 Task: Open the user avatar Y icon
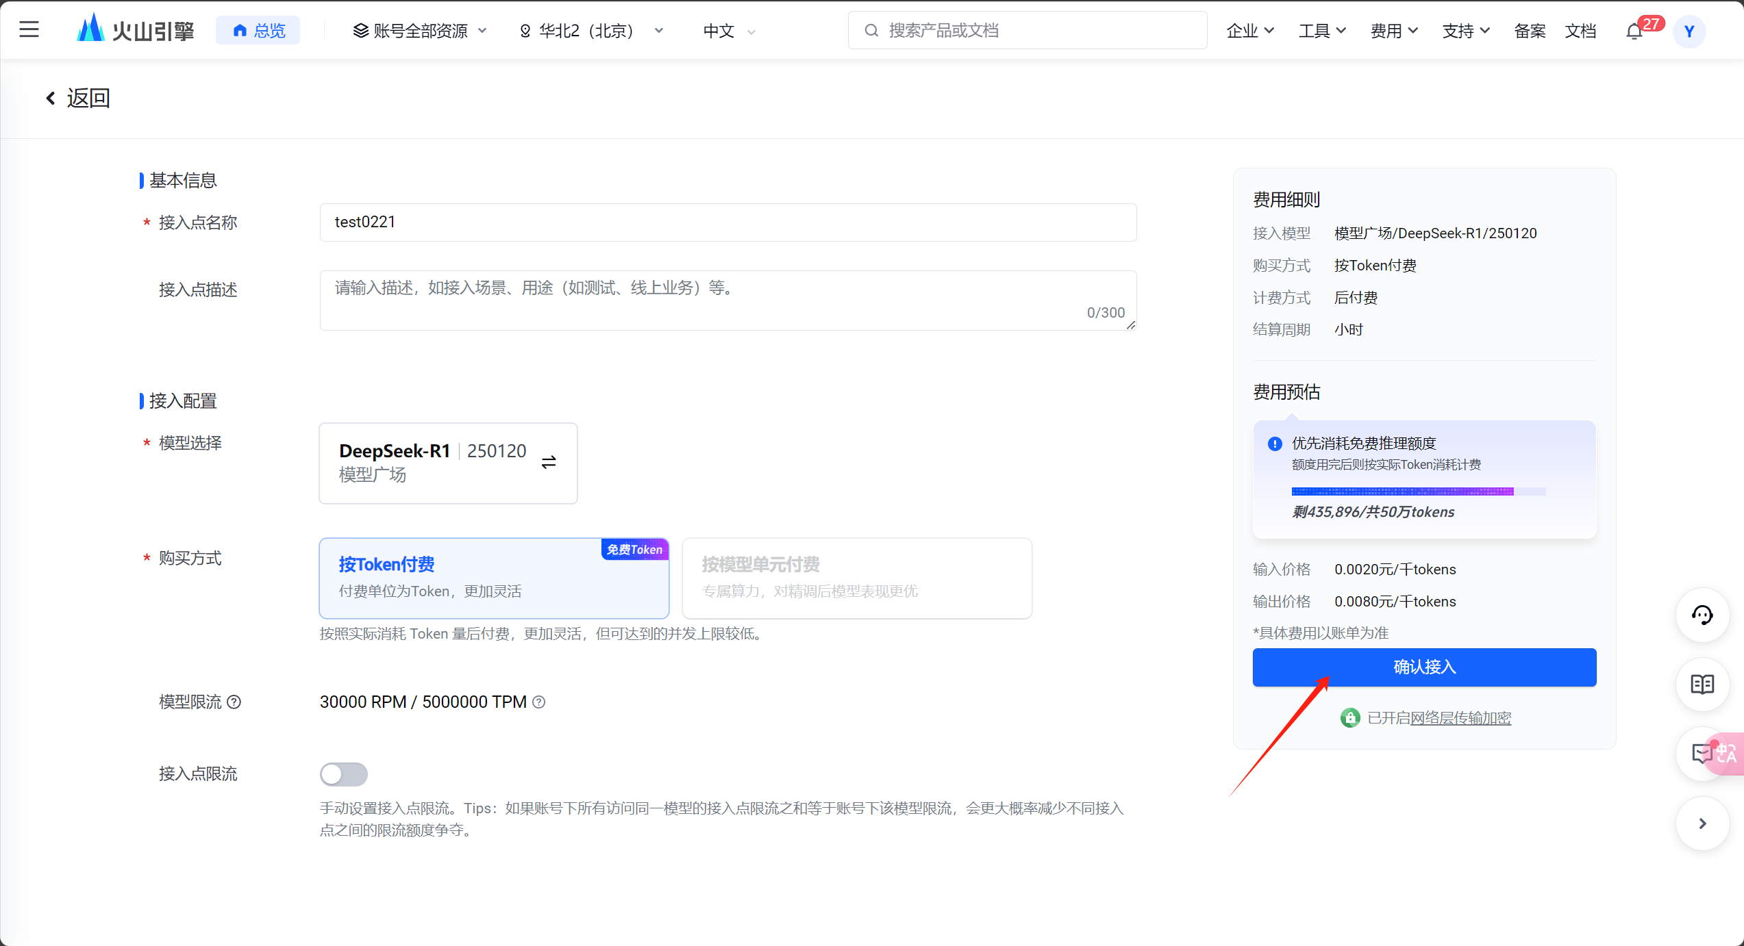pyautogui.click(x=1689, y=31)
